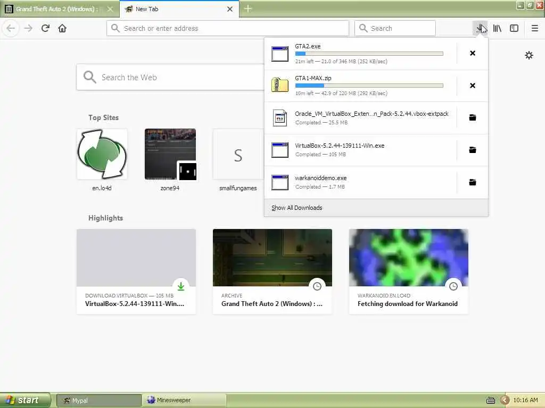Click the warkanoiddemo.exe file icon
The image size is (545, 408).
pyautogui.click(x=280, y=182)
